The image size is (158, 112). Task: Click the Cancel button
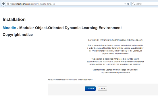[x=102, y=89]
